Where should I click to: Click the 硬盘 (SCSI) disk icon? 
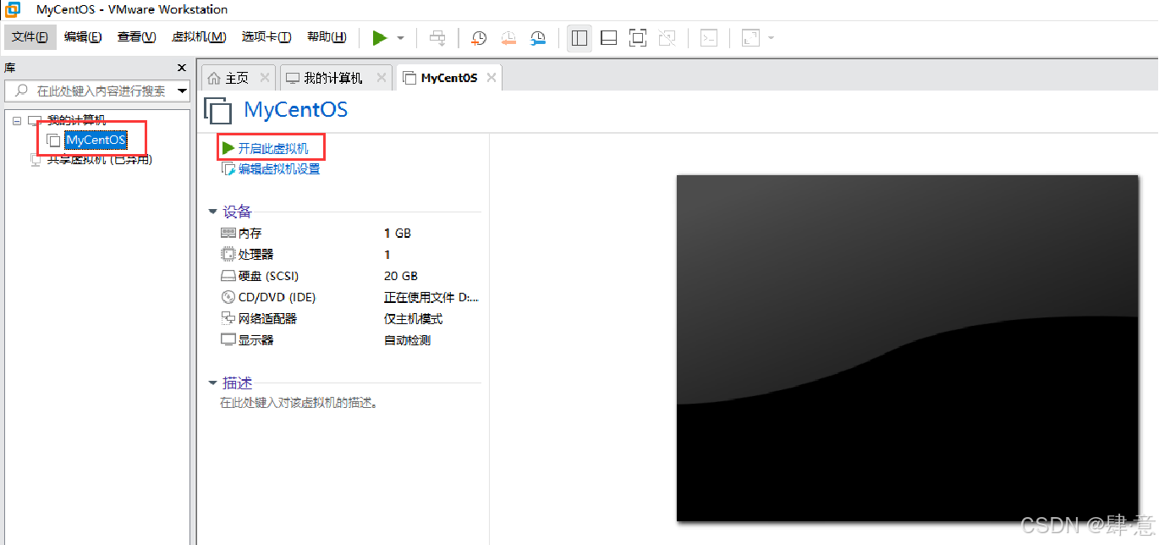click(228, 276)
